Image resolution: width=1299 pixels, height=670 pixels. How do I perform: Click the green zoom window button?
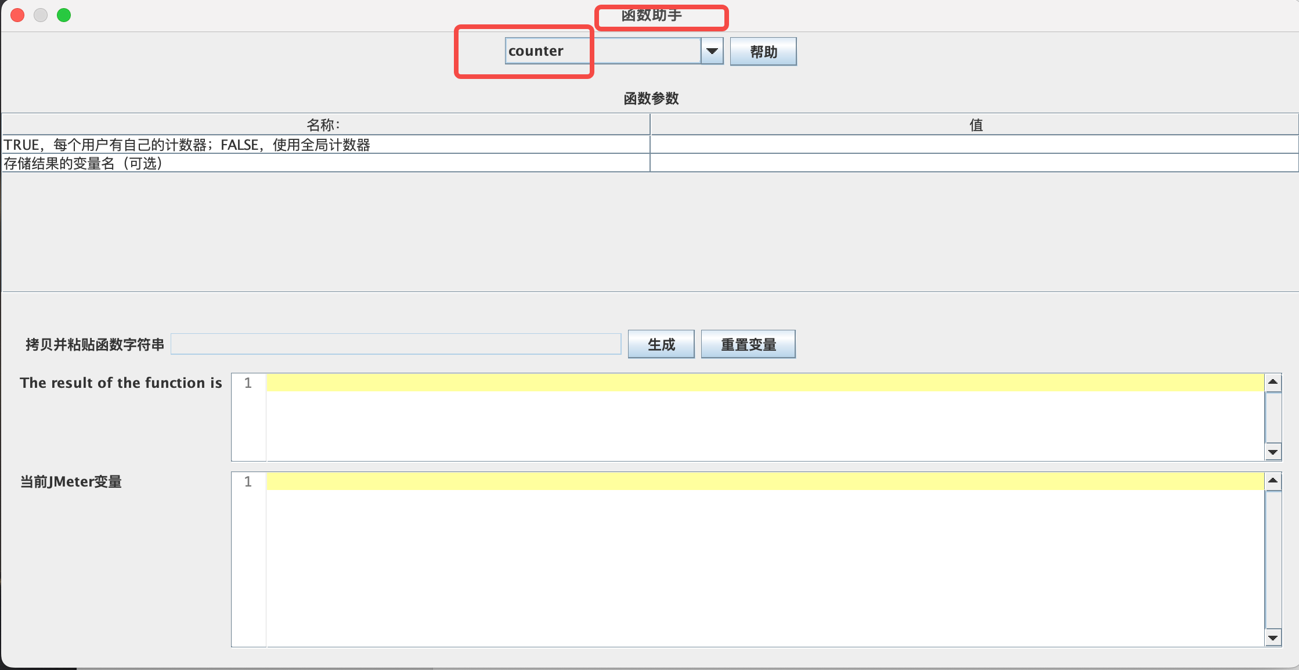(x=64, y=15)
